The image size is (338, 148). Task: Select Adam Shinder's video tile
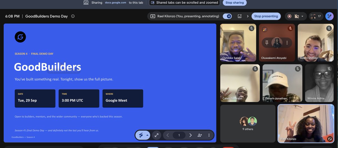[x=315, y=43]
